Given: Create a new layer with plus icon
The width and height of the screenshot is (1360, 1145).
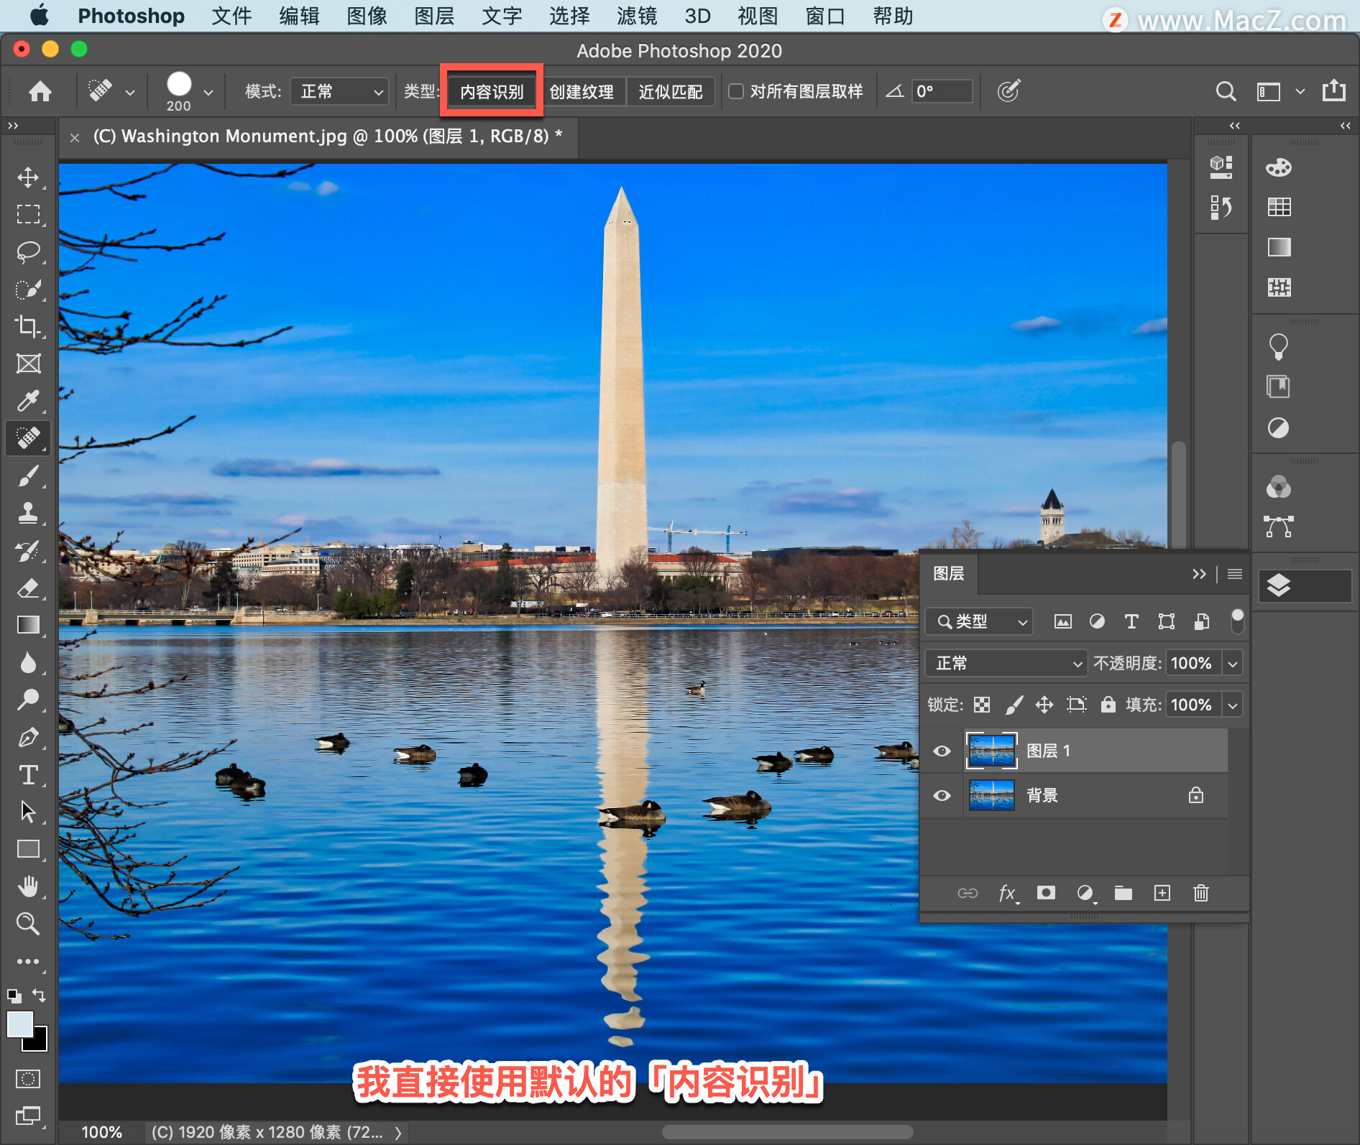Looking at the screenshot, I should point(1162,893).
